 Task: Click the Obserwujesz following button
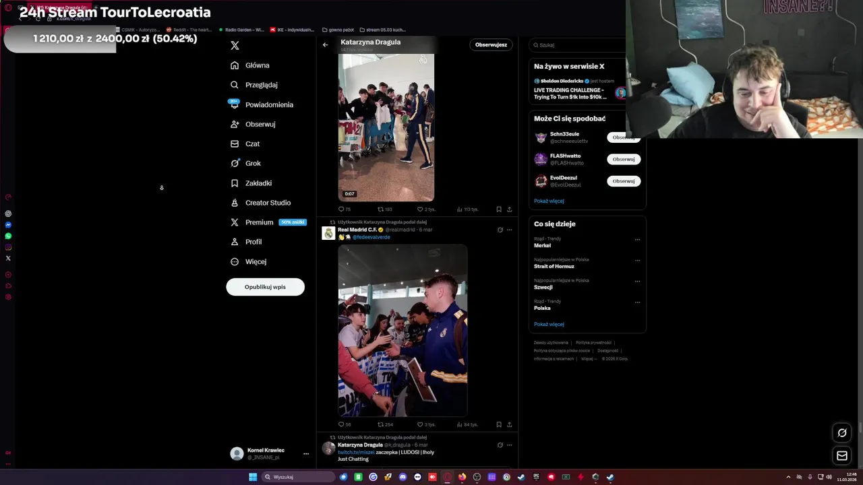(491, 44)
